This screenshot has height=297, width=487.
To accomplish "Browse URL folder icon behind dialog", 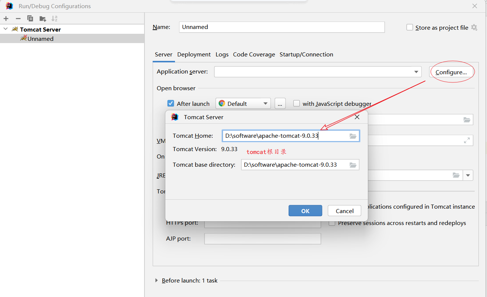I will pyautogui.click(x=467, y=120).
